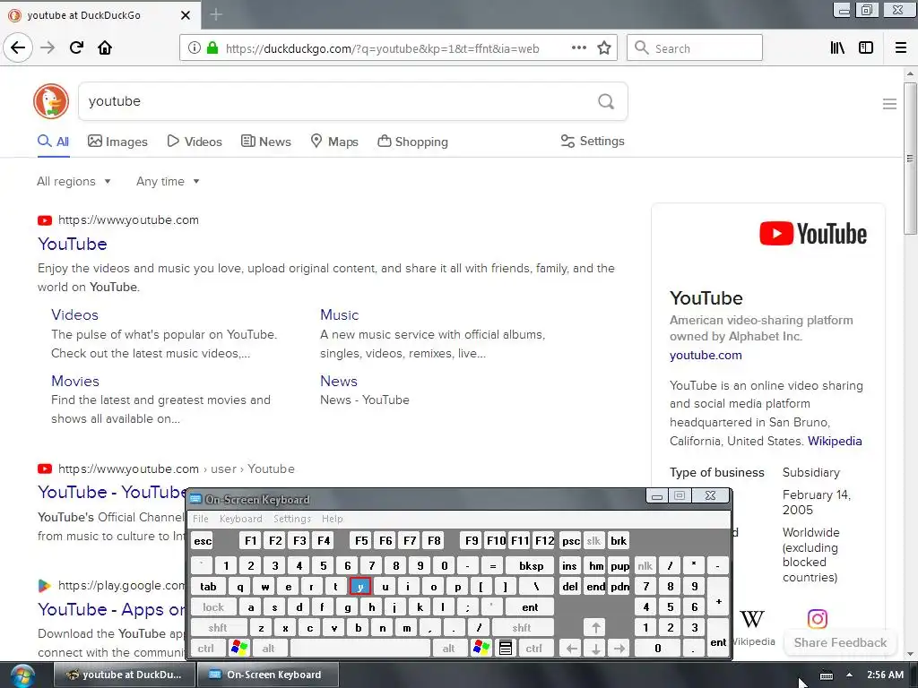Toggle the right ctrl key on keyboard
Screen dimensions: 918x688
point(533,649)
